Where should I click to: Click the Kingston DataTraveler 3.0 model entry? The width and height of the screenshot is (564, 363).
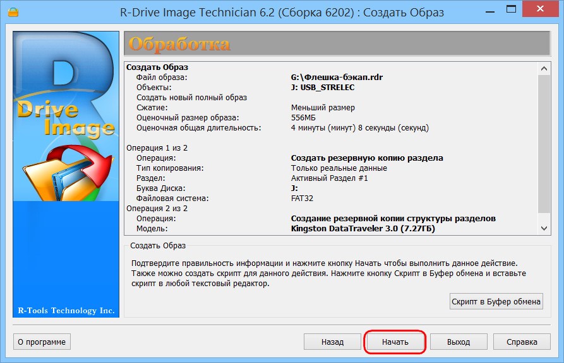[x=363, y=228]
